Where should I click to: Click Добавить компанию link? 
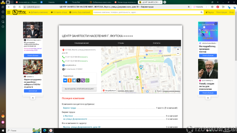38,12
